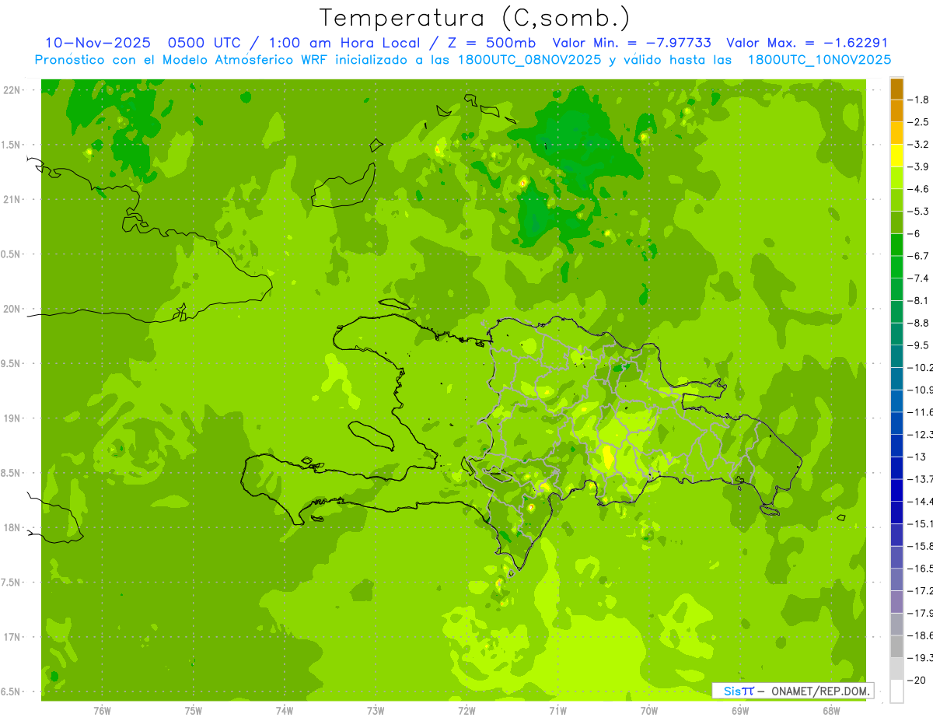Click the '19N' latitude label

(x=12, y=418)
